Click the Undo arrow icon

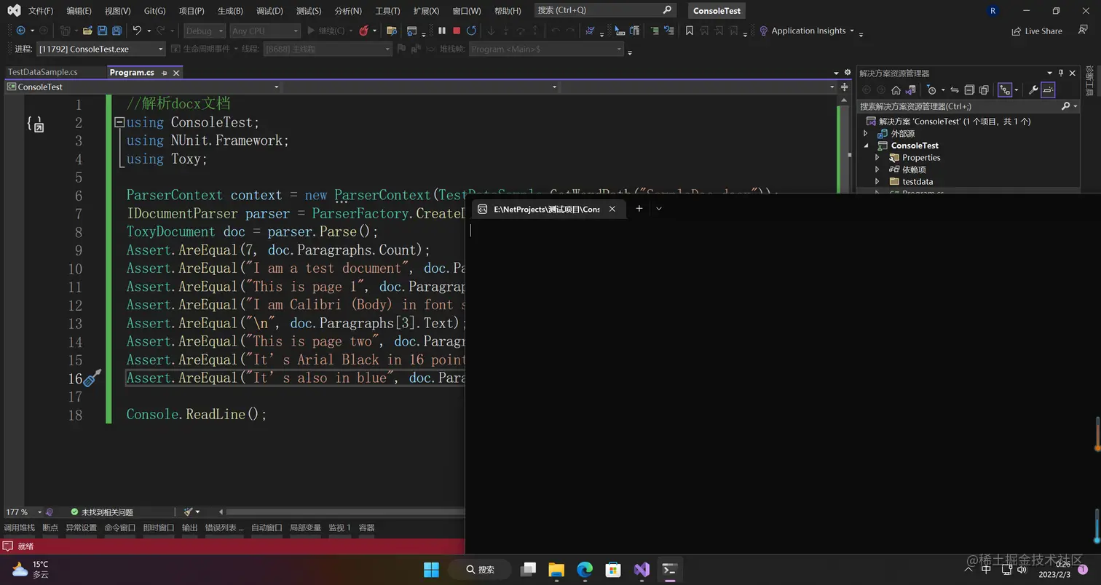137,31
